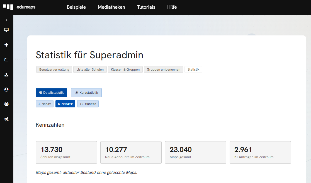This screenshot has width=311, height=183.
Task: Go to Liste aller Schulen tab
Action: tap(90, 69)
